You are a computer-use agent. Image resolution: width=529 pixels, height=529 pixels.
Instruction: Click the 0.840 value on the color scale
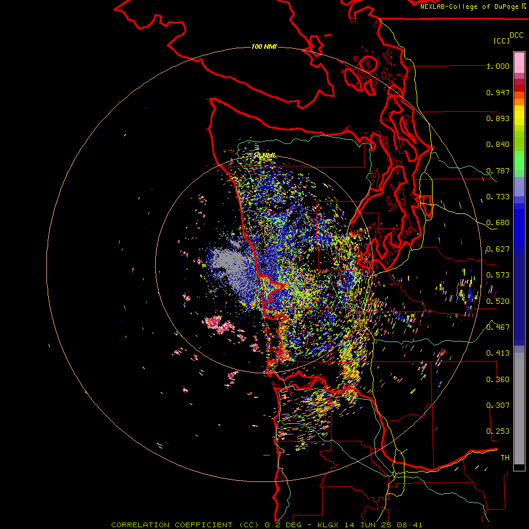click(x=498, y=145)
